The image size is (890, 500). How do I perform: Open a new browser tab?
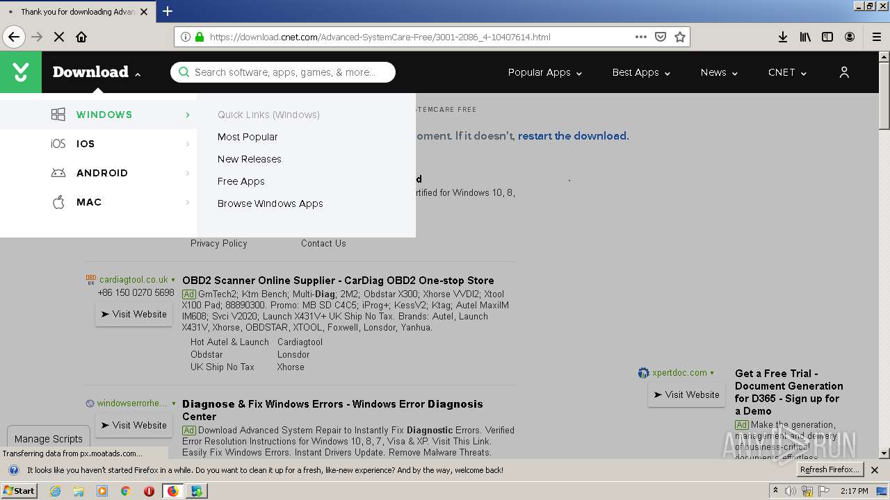(x=168, y=11)
